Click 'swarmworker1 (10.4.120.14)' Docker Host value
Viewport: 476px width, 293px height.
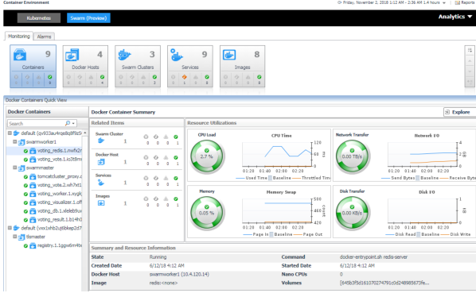(179, 274)
